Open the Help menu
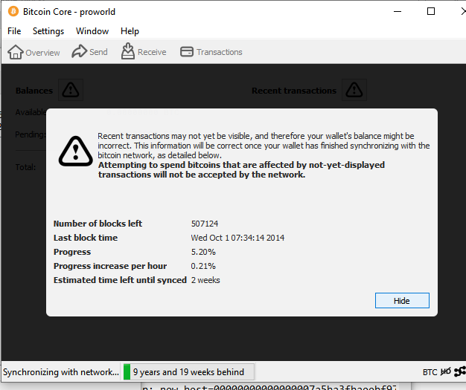 130,31
